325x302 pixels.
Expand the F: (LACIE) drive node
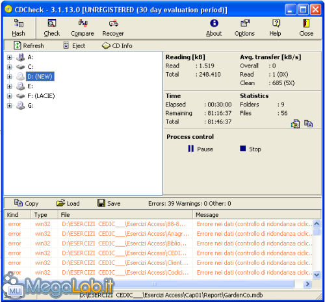9,96
